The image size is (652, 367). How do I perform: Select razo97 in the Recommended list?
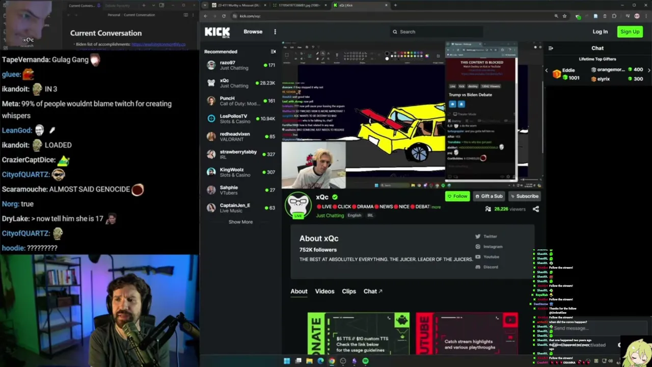tap(240, 65)
